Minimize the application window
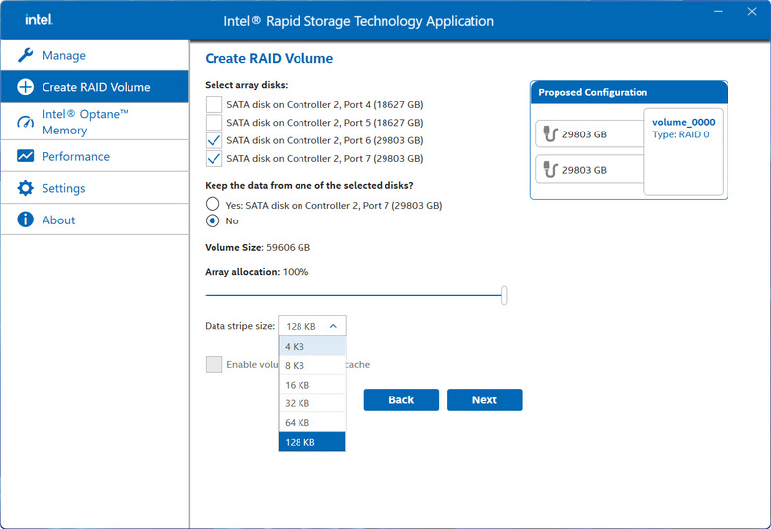 pyautogui.click(x=718, y=11)
